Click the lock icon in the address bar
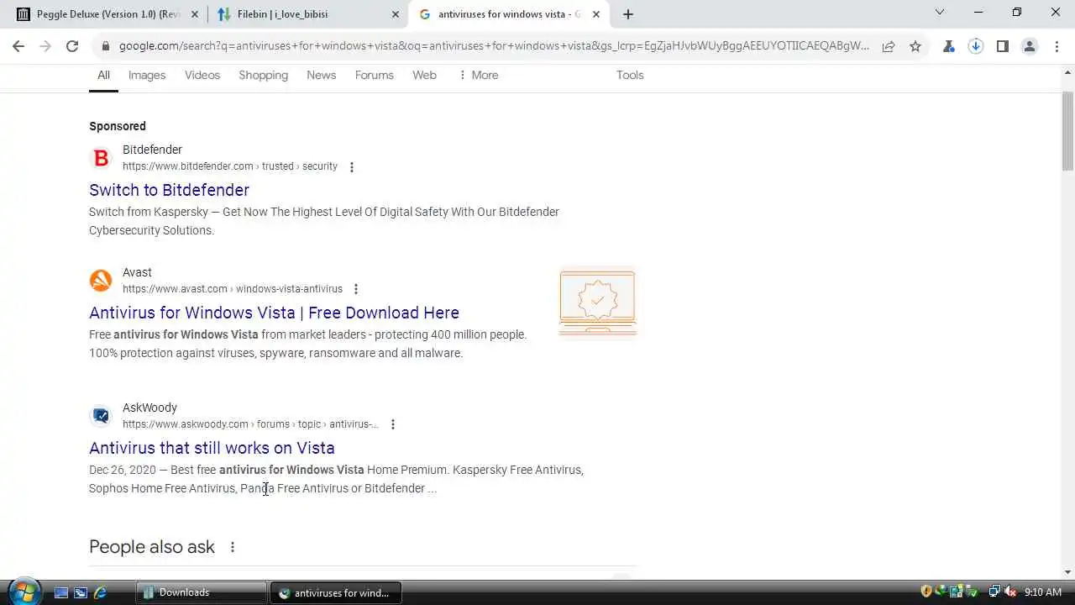The image size is (1075, 605). click(106, 46)
